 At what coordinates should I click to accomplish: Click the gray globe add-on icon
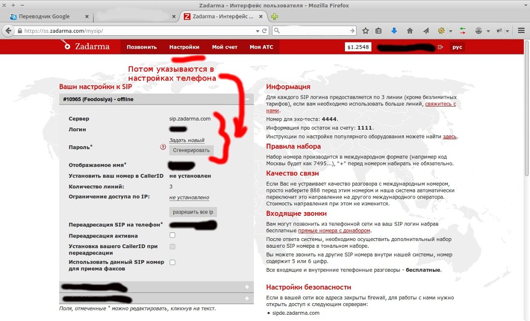pos(478,31)
